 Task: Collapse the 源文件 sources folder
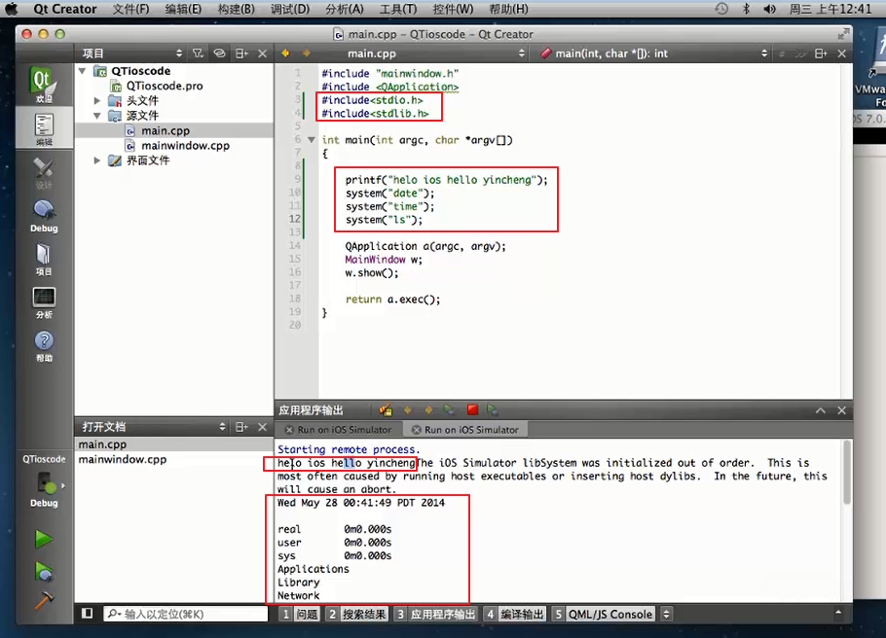coord(97,115)
